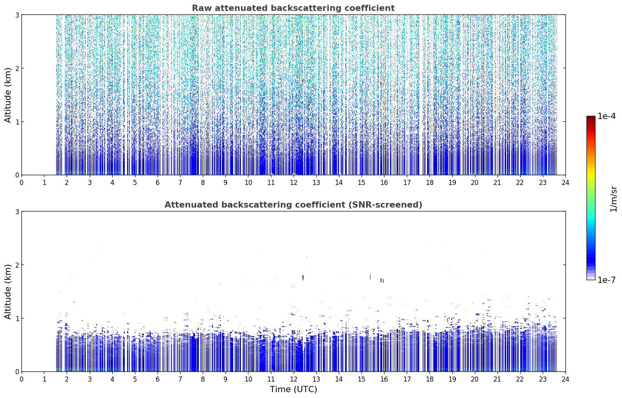Click the top plot Altitude (km) label
The width and height of the screenshot is (622, 398).
coord(8,95)
